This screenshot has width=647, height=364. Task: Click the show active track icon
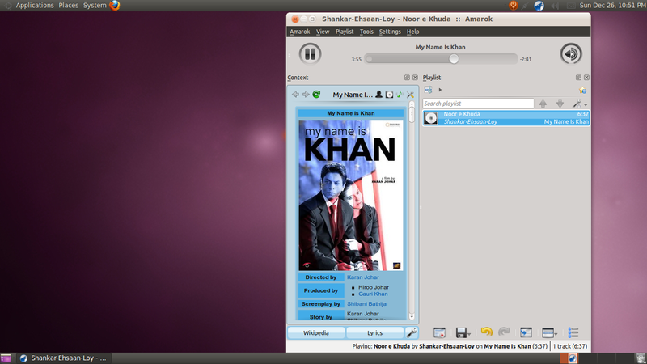coord(526,332)
